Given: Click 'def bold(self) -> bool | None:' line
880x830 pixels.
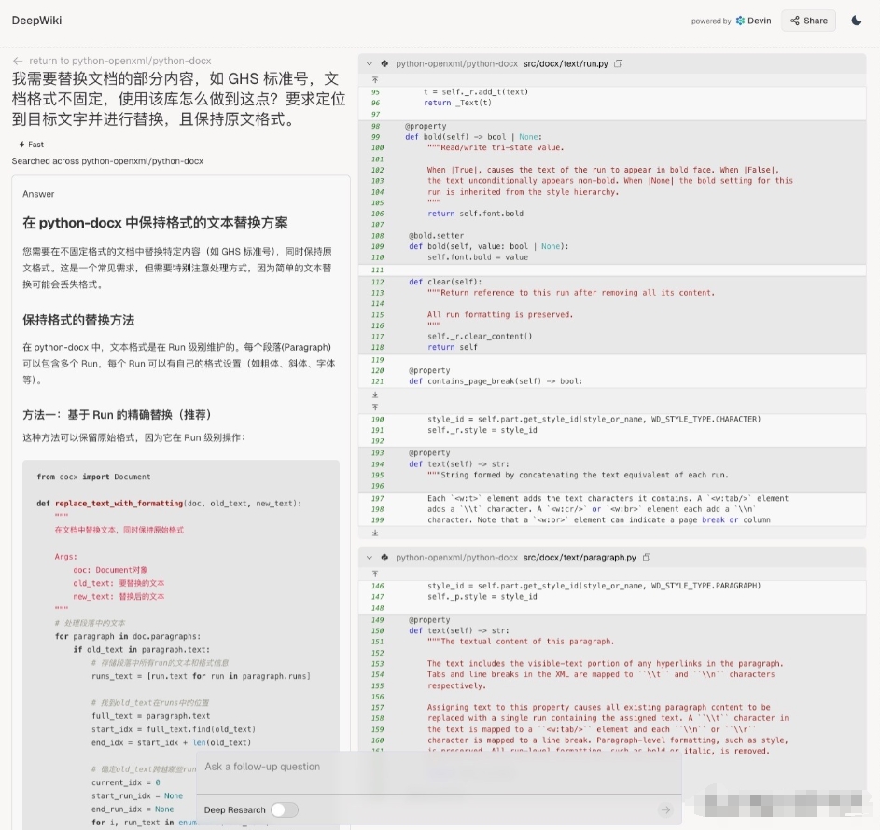Looking at the screenshot, I should [x=473, y=137].
